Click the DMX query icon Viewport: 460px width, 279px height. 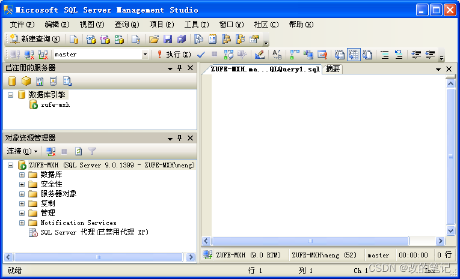tap(105, 39)
